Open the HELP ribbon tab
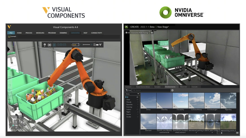Viewport: 246px width, 138px height. pyautogui.click(x=85, y=33)
